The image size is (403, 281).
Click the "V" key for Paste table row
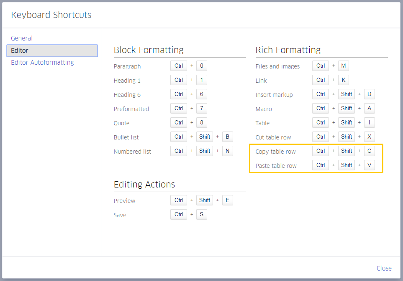click(369, 165)
